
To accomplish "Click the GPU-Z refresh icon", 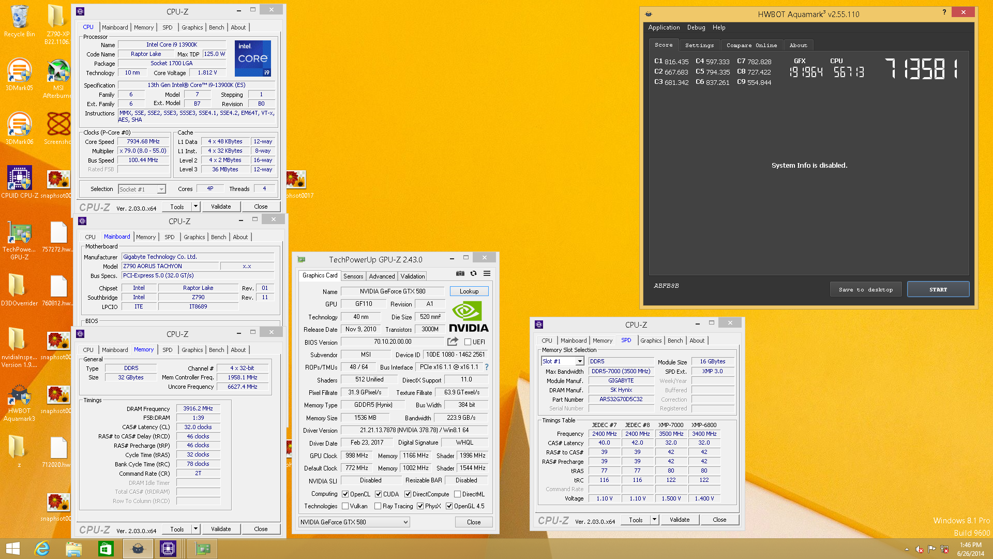I will click(x=473, y=273).
